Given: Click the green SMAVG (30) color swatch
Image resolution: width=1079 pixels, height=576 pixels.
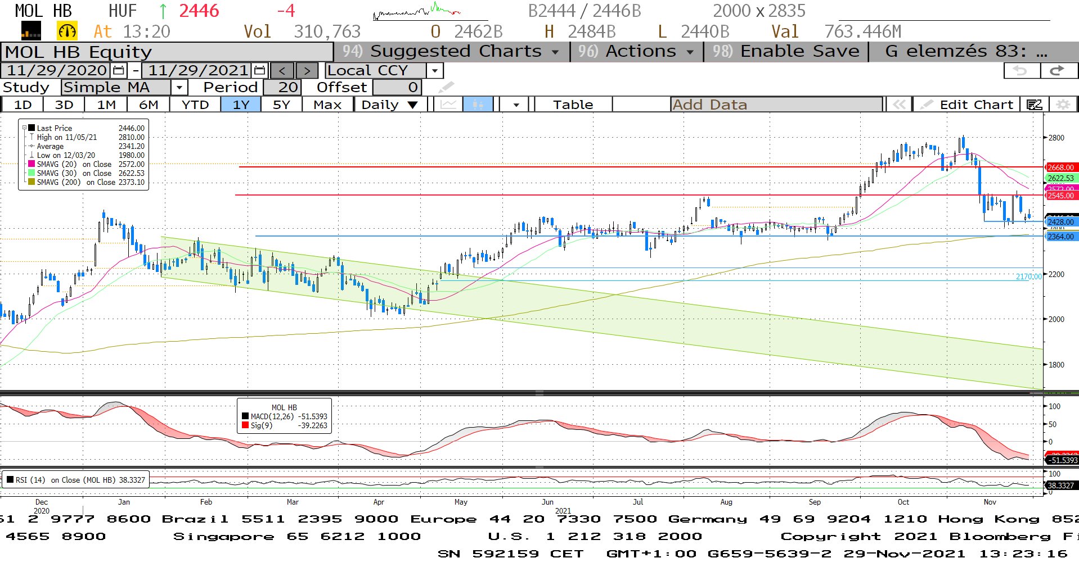Looking at the screenshot, I should [x=32, y=173].
